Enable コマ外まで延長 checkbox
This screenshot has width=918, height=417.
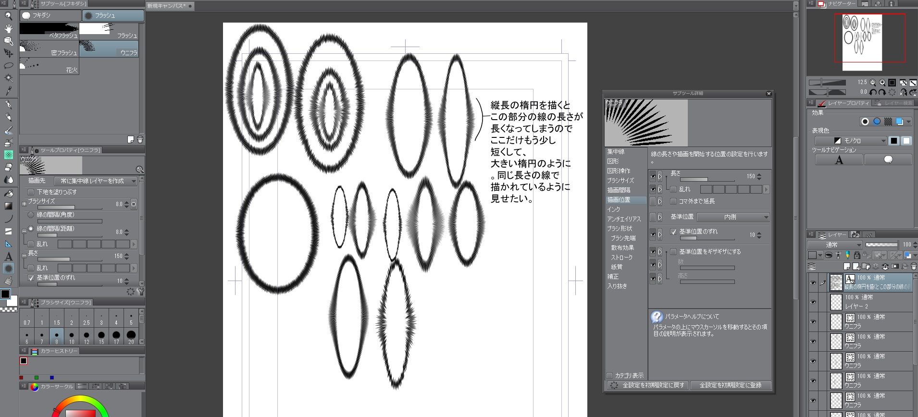point(673,201)
